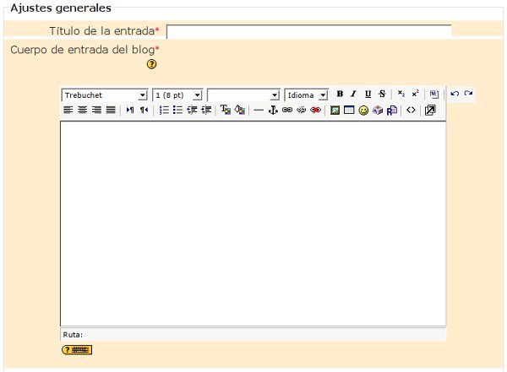Toggle italic formatting
Image resolution: width=507 pixels, height=372 pixels.
click(x=353, y=94)
